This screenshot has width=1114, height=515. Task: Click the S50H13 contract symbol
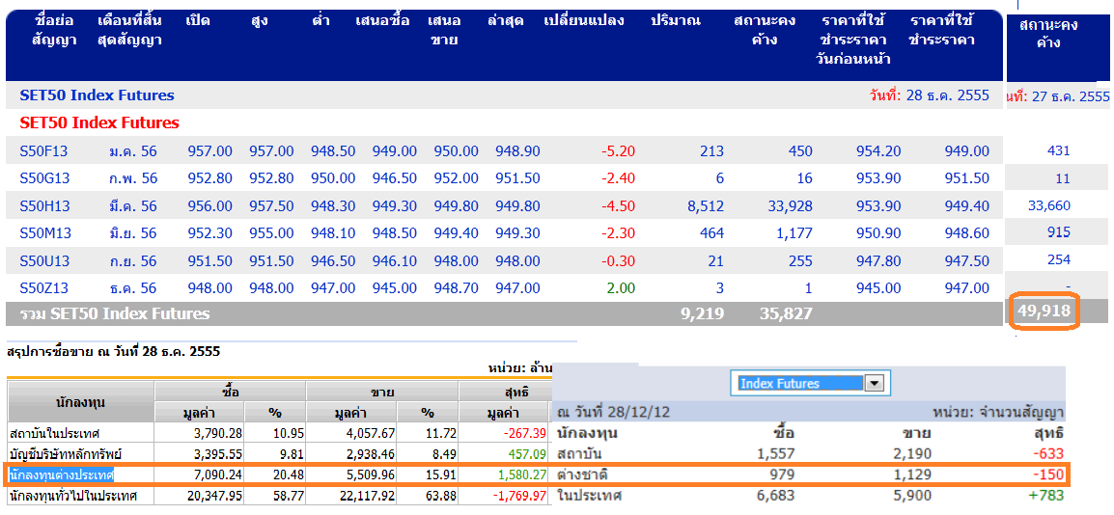44,205
